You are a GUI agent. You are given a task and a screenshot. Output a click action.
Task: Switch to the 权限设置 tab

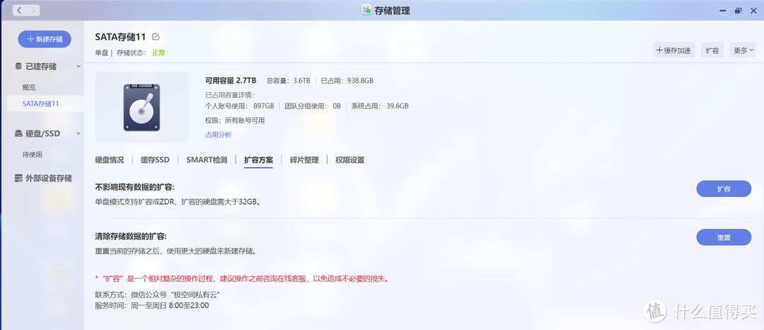(350, 160)
